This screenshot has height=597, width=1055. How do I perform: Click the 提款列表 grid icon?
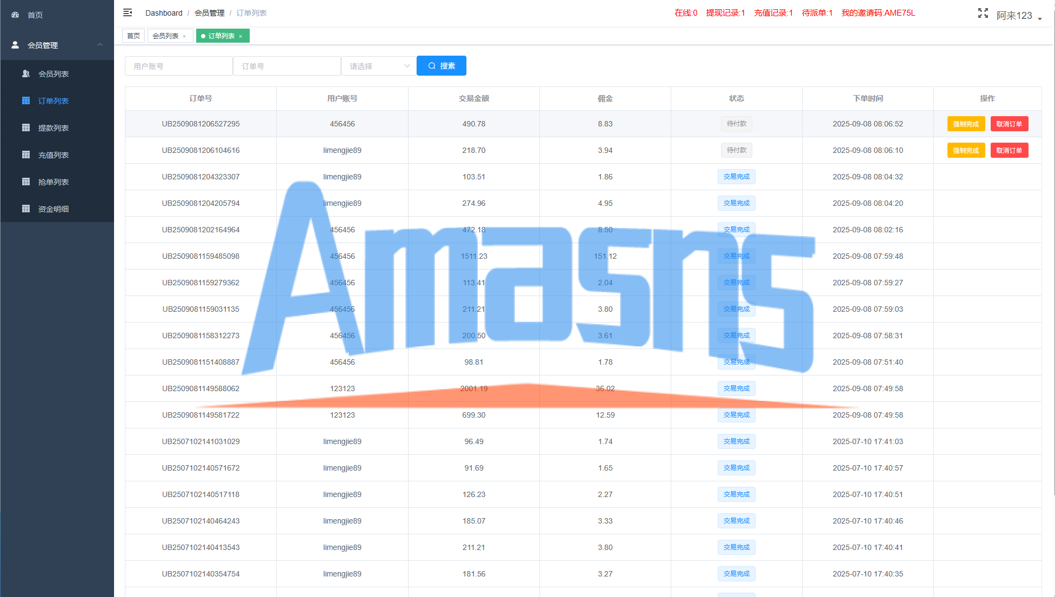coord(25,128)
